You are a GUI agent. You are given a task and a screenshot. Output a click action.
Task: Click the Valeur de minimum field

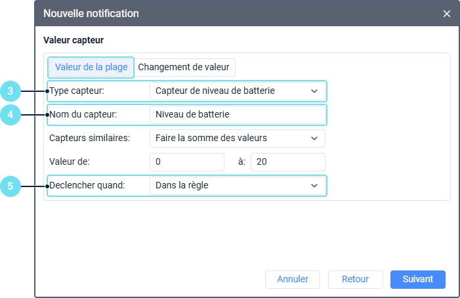coord(187,162)
